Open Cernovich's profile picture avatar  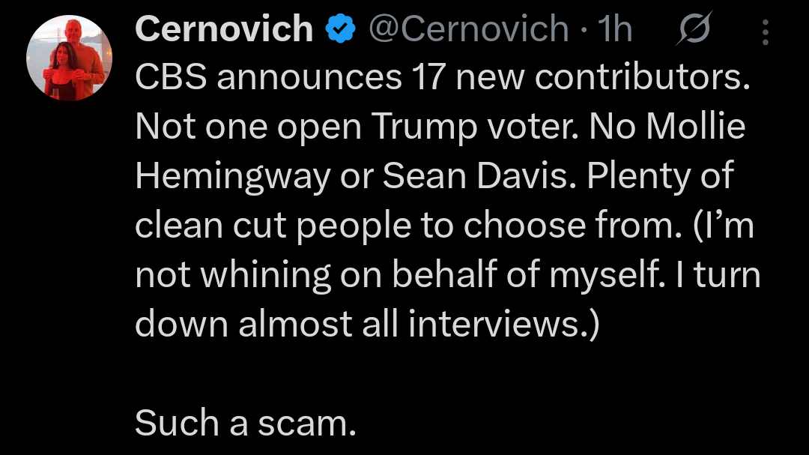pos(69,58)
